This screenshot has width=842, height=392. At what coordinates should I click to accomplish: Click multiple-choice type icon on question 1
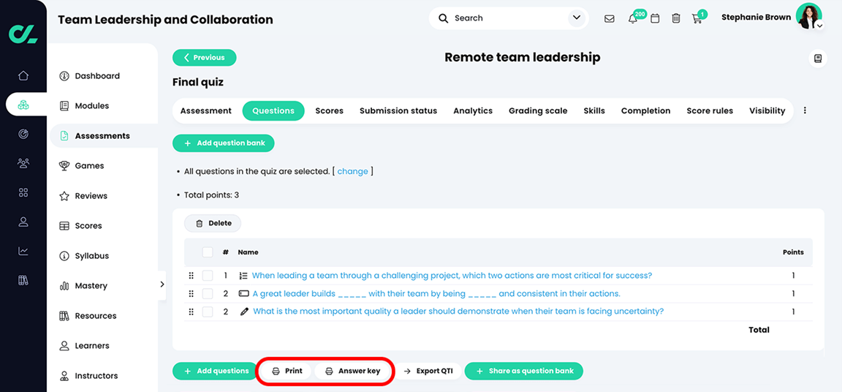(x=243, y=276)
